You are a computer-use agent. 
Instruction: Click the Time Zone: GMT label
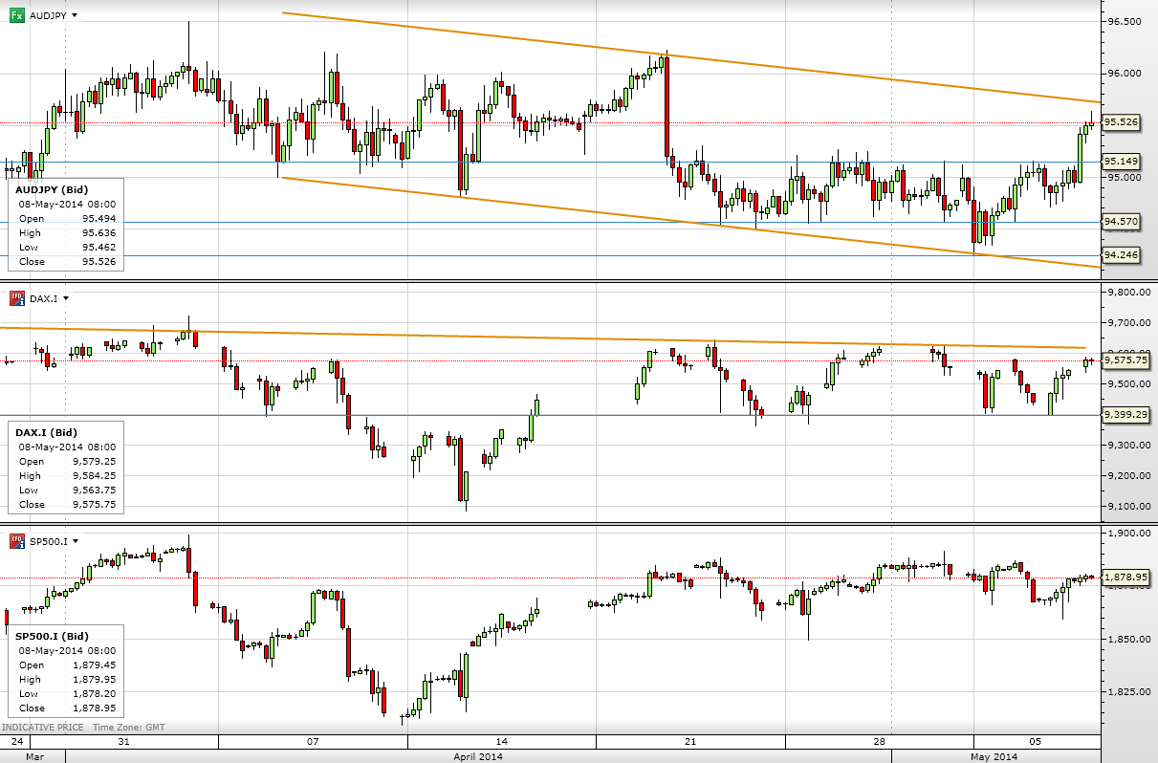tap(129, 728)
